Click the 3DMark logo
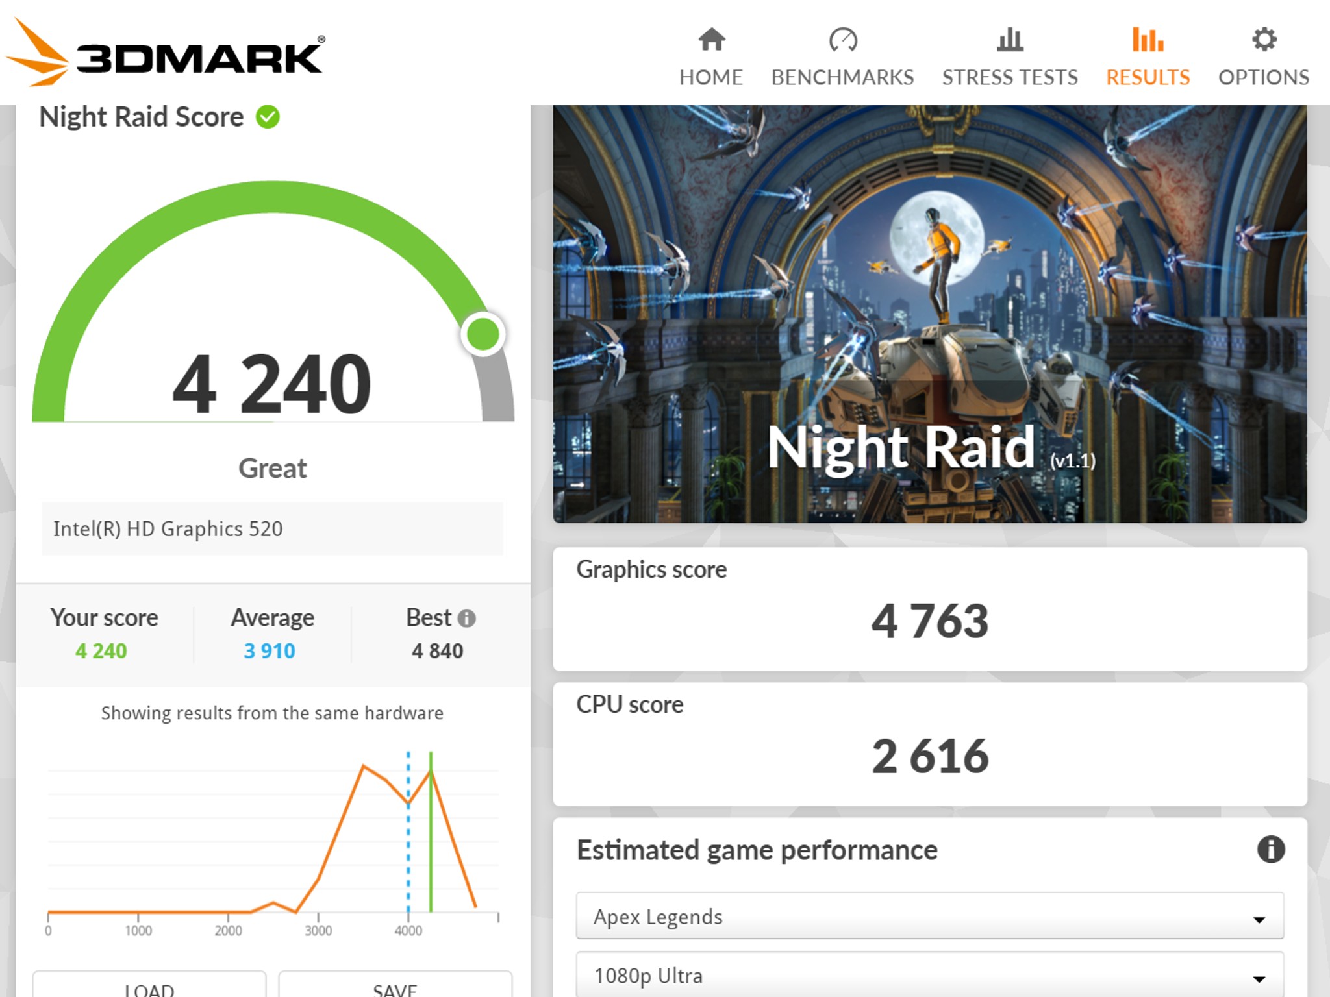Screen dimensions: 1330x997 click(165, 53)
